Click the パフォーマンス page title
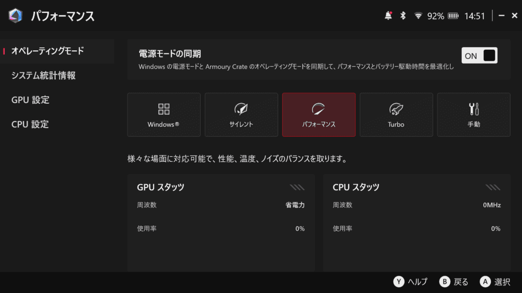Screen dimensions: 522x293 click(63, 16)
